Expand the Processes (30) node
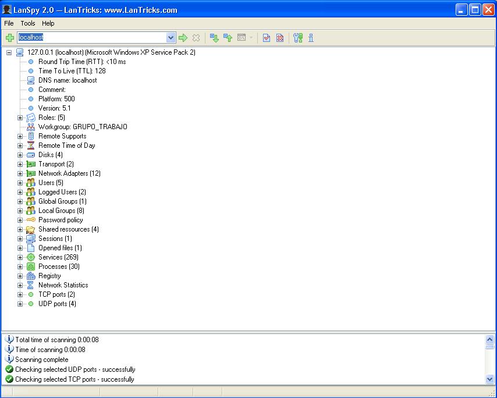Screen dimensions: 497x398 [x=20, y=267]
